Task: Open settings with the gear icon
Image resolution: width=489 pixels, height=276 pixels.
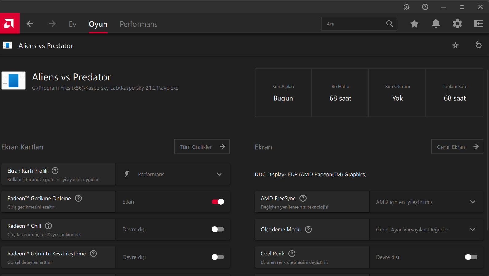Action: (x=457, y=24)
